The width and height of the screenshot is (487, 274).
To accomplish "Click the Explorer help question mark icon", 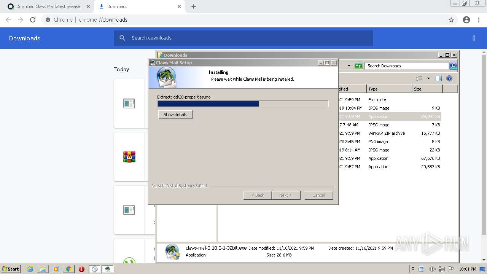I will point(449,78).
